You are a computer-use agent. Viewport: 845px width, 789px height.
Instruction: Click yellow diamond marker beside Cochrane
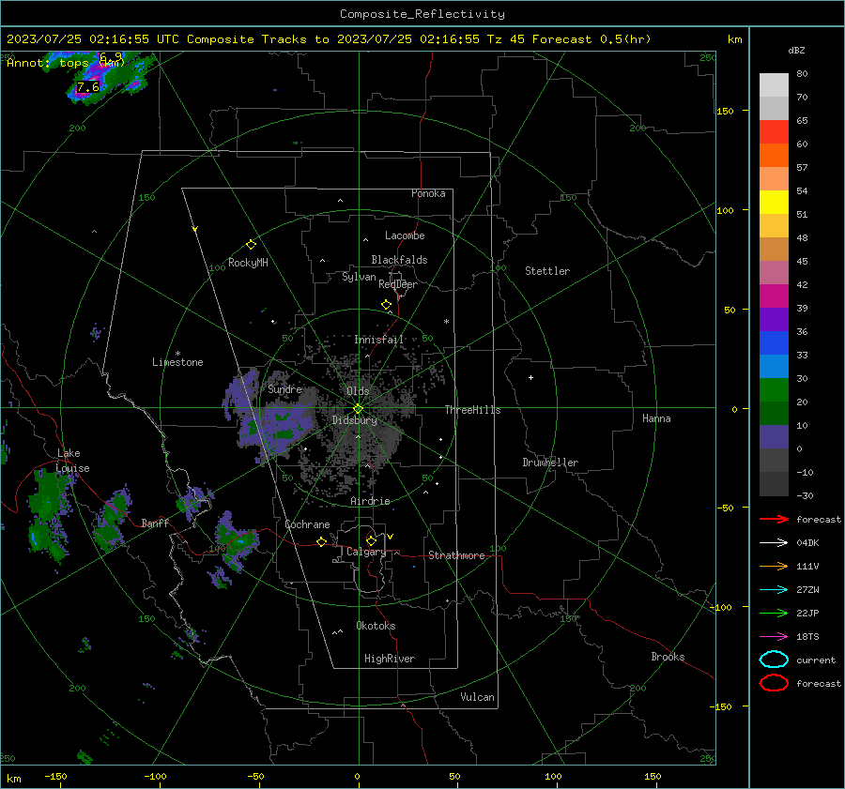[x=321, y=542]
